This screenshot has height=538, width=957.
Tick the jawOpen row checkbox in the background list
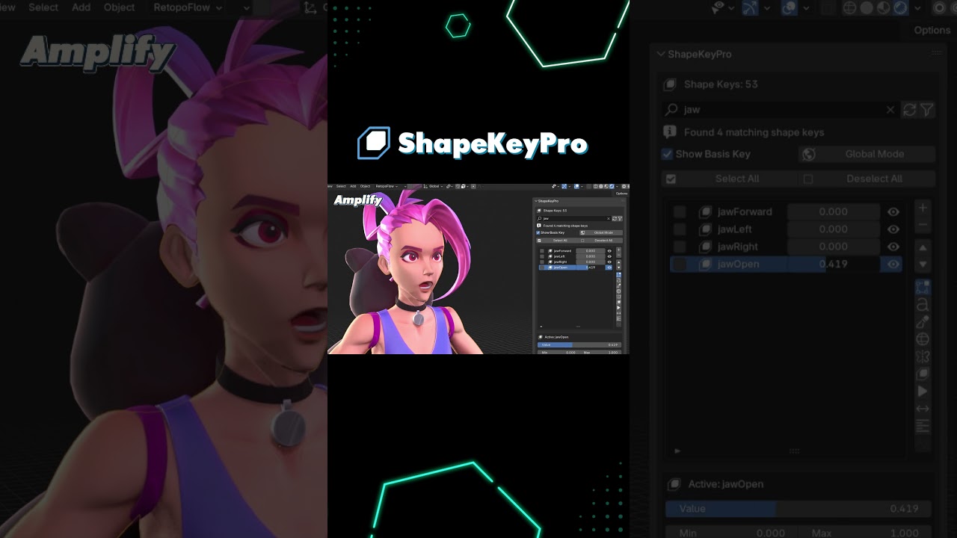(x=680, y=264)
